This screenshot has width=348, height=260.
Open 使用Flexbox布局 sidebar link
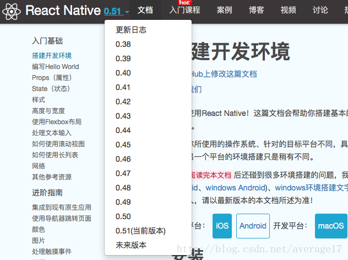[57, 122]
